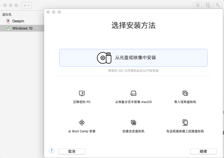Image resolution: width=224 pixels, height=158 pixels.
Task: Open the add (+) virtual machine dropdown
Action: coord(27,5)
